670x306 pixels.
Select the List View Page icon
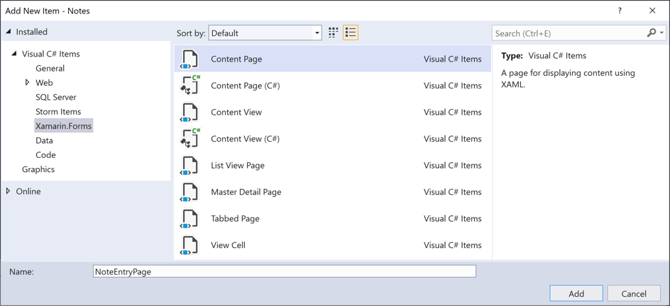[x=190, y=166]
